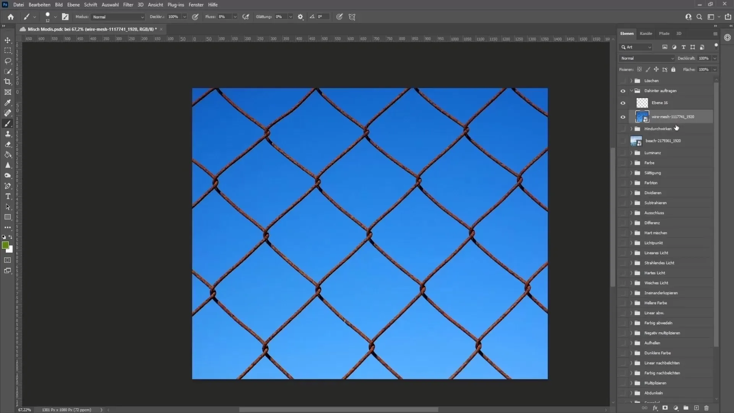Create new group folder icon

(x=686, y=408)
